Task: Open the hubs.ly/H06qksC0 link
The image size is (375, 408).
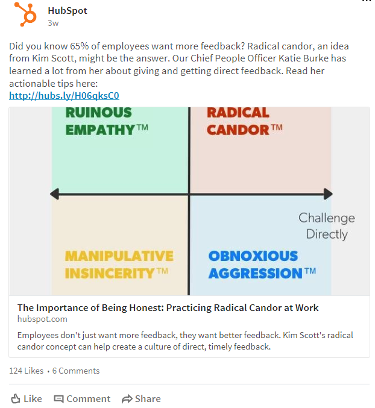Action: coord(64,95)
